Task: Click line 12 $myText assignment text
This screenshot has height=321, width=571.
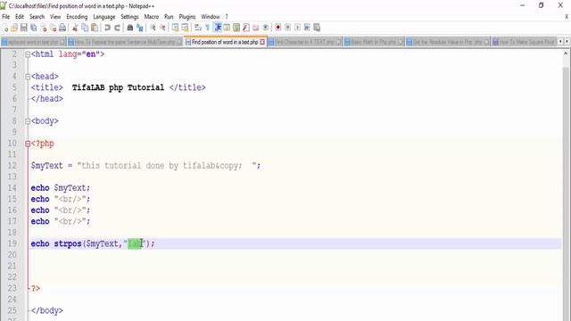Action: coord(145,166)
